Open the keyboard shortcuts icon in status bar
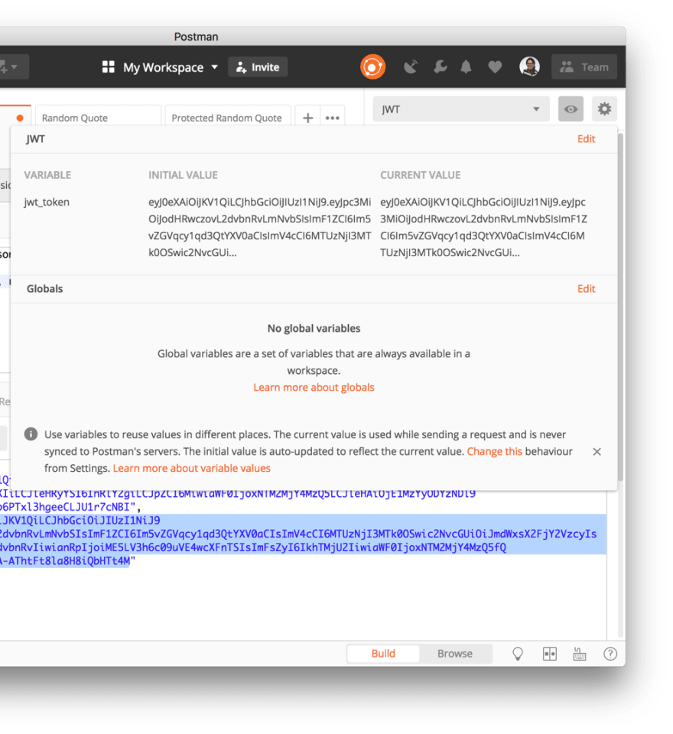 [579, 654]
